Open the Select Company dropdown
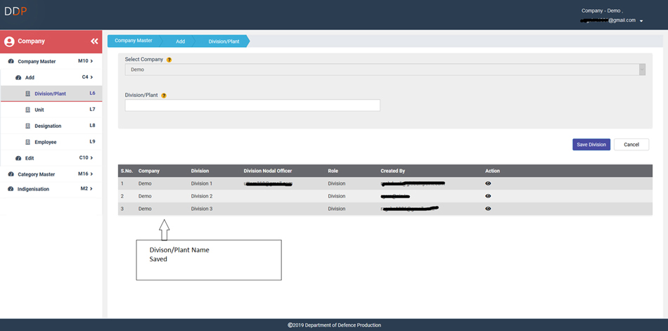Image resolution: width=668 pixels, height=331 pixels. [385, 70]
